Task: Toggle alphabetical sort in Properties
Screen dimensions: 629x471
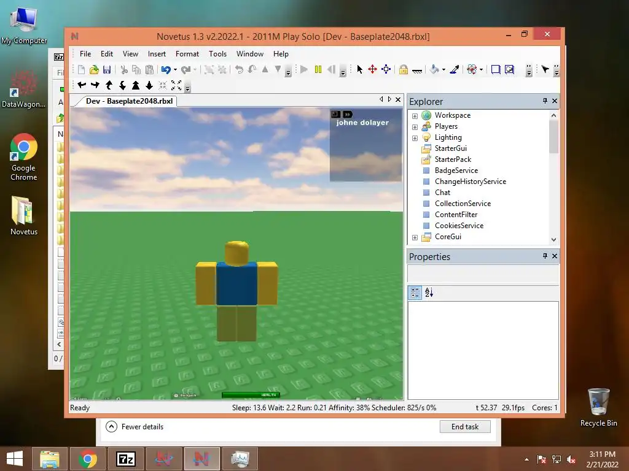Action: point(429,293)
